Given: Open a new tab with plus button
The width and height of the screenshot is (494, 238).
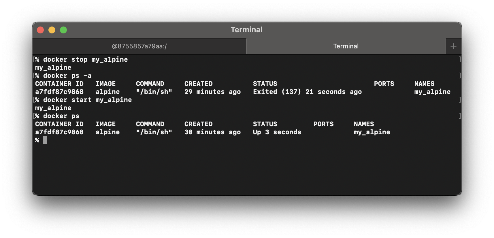Looking at the screenshot, I should point(453,46).
